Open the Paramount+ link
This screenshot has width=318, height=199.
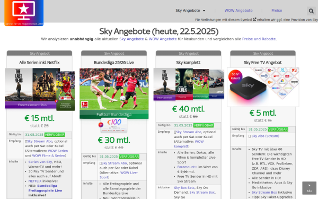click(187, 167)
